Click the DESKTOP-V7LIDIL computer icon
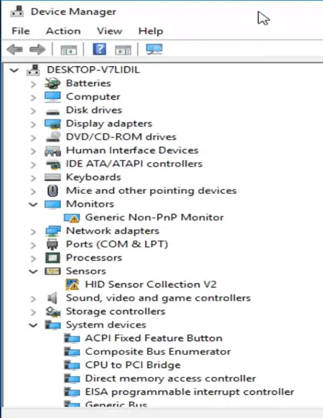Image resolution: width=323 pixels, height=418 pixels. tap(33, 70)
